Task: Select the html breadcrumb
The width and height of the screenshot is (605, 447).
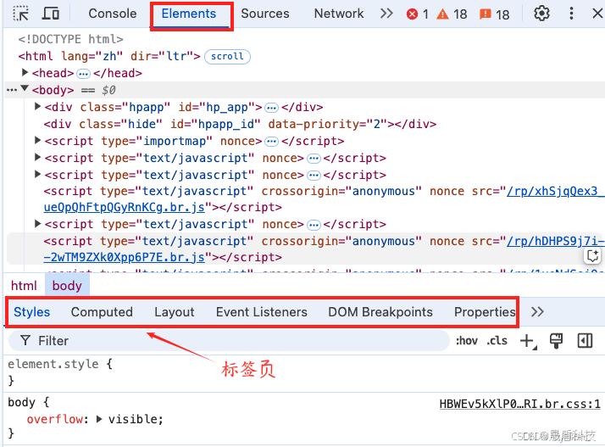Action: [24, 286]
